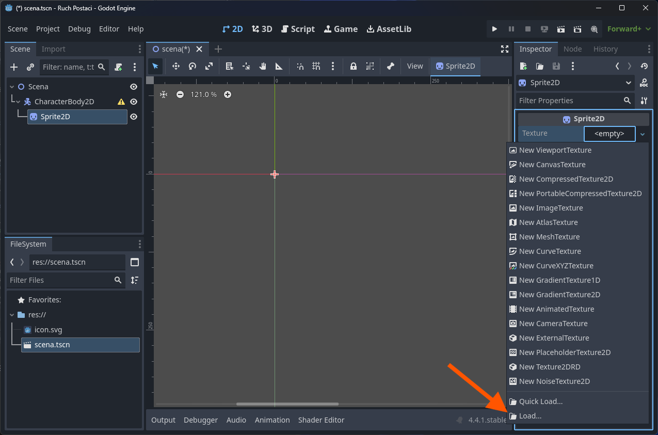The height and width of the screenshot is (435, 658).
Task: Switch to the 3D workspace
Action: 262,29
